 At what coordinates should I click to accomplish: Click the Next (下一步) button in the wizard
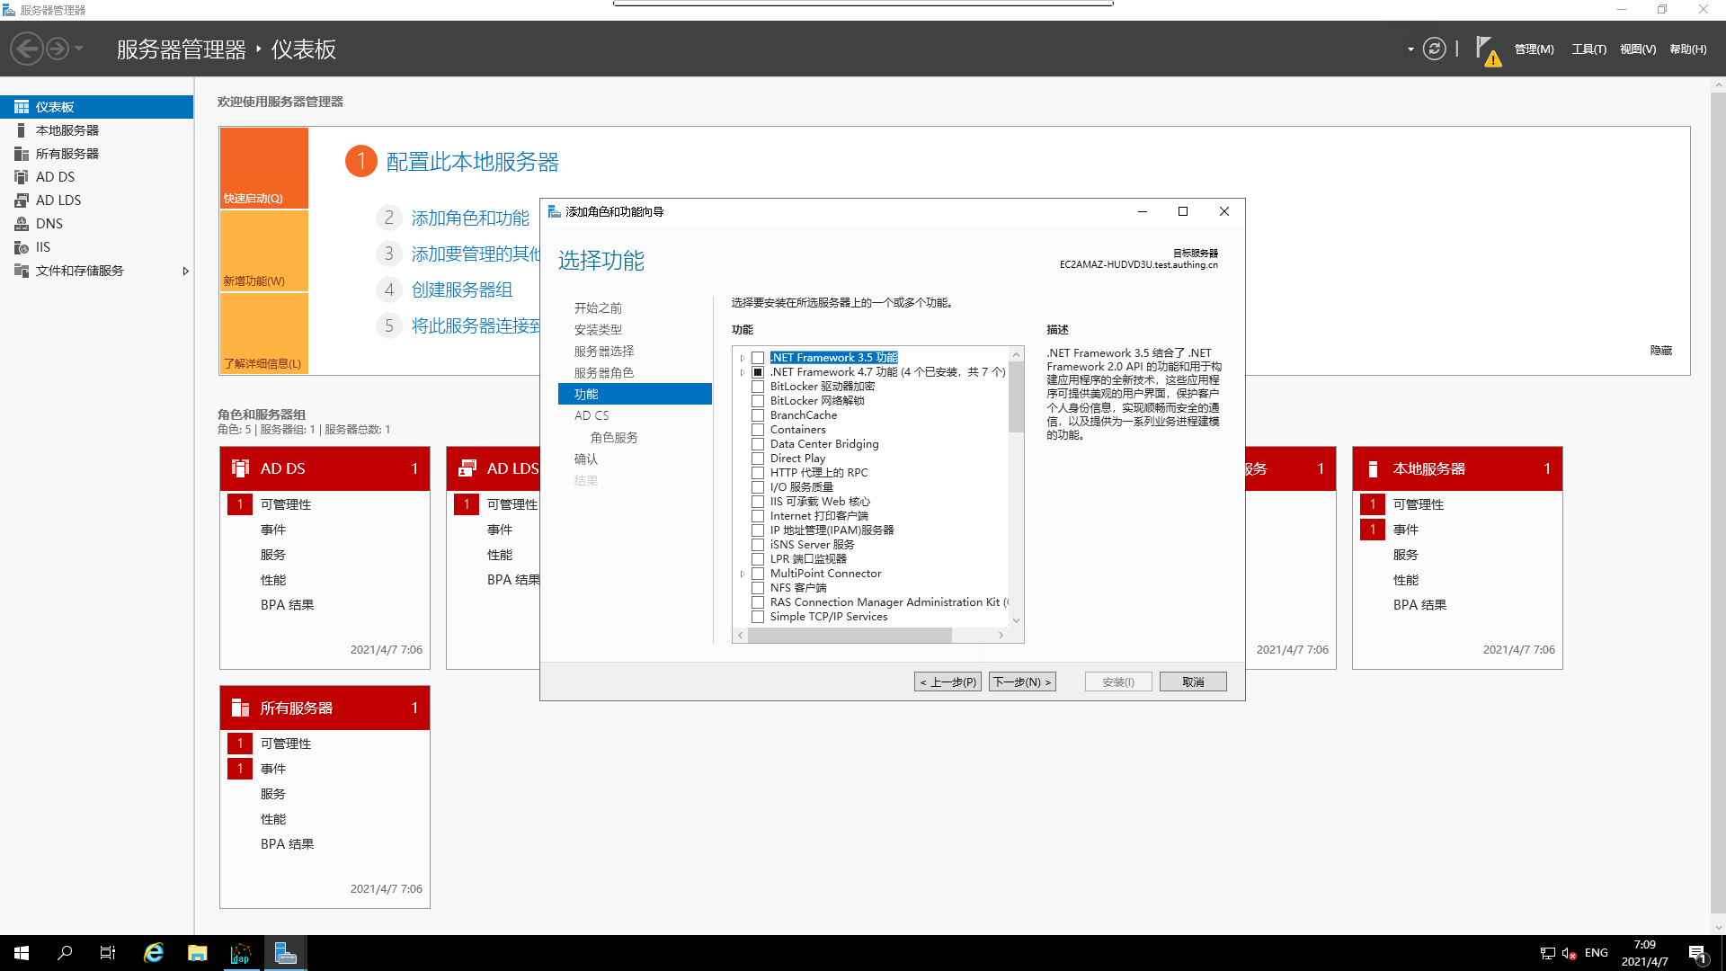click(1022, 681)
